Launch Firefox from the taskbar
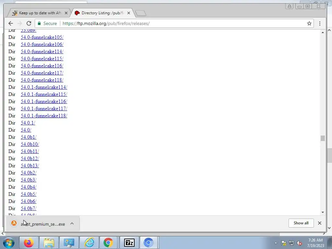332x249 pixels. (x=29, y=243)
